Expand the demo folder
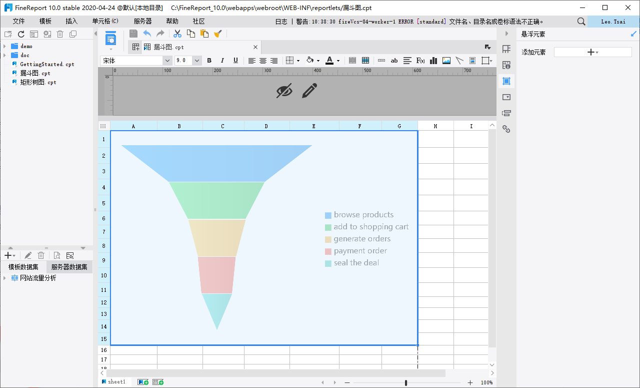The height and width of the screenshot is (388, 640). point(4,46)
